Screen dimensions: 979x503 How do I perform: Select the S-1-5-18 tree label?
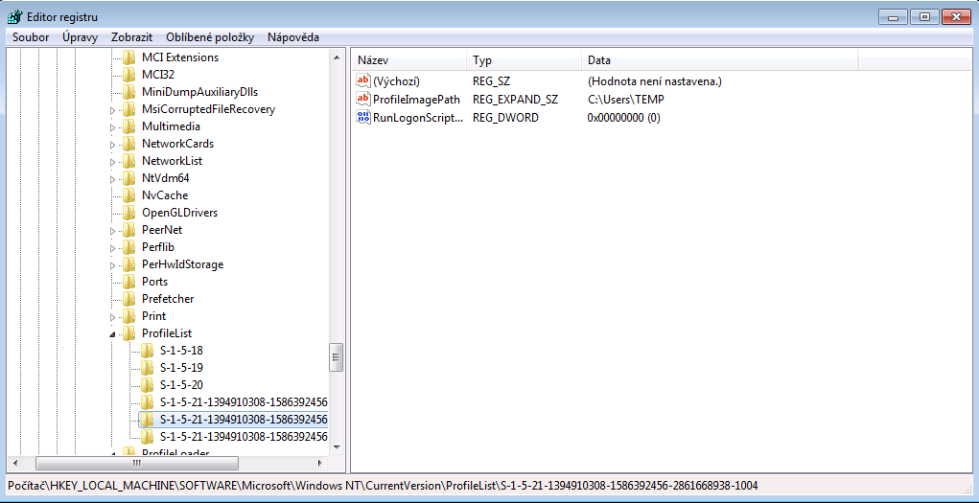tap(181, 351)
